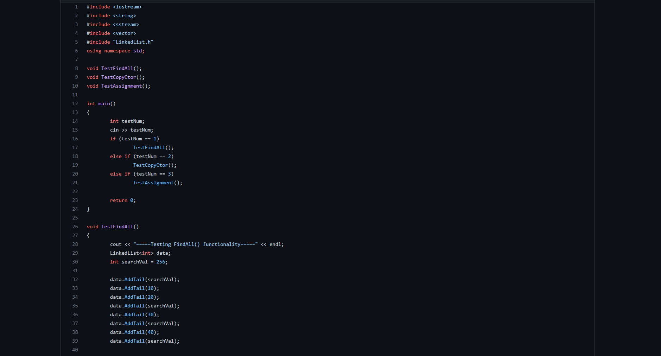Click 'void TestFindAll();' declaration on line 8

[114, 68]
